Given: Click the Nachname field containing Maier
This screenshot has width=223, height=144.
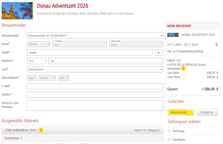Looking at the screenshot, I should point(136,44).
